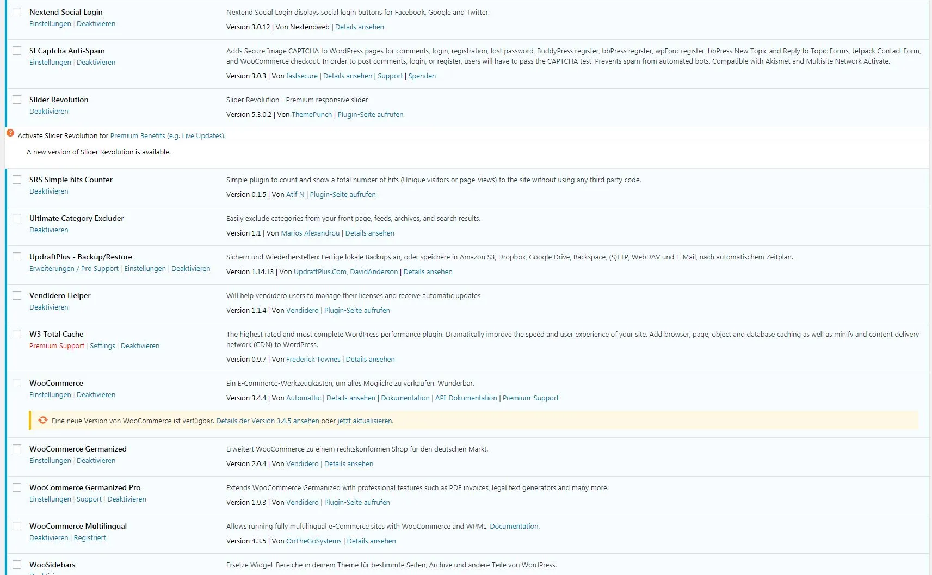The image size is (932, 575).
Task: Click the orange update icon in the WooCommerce notice
Action: pos(43,420)
